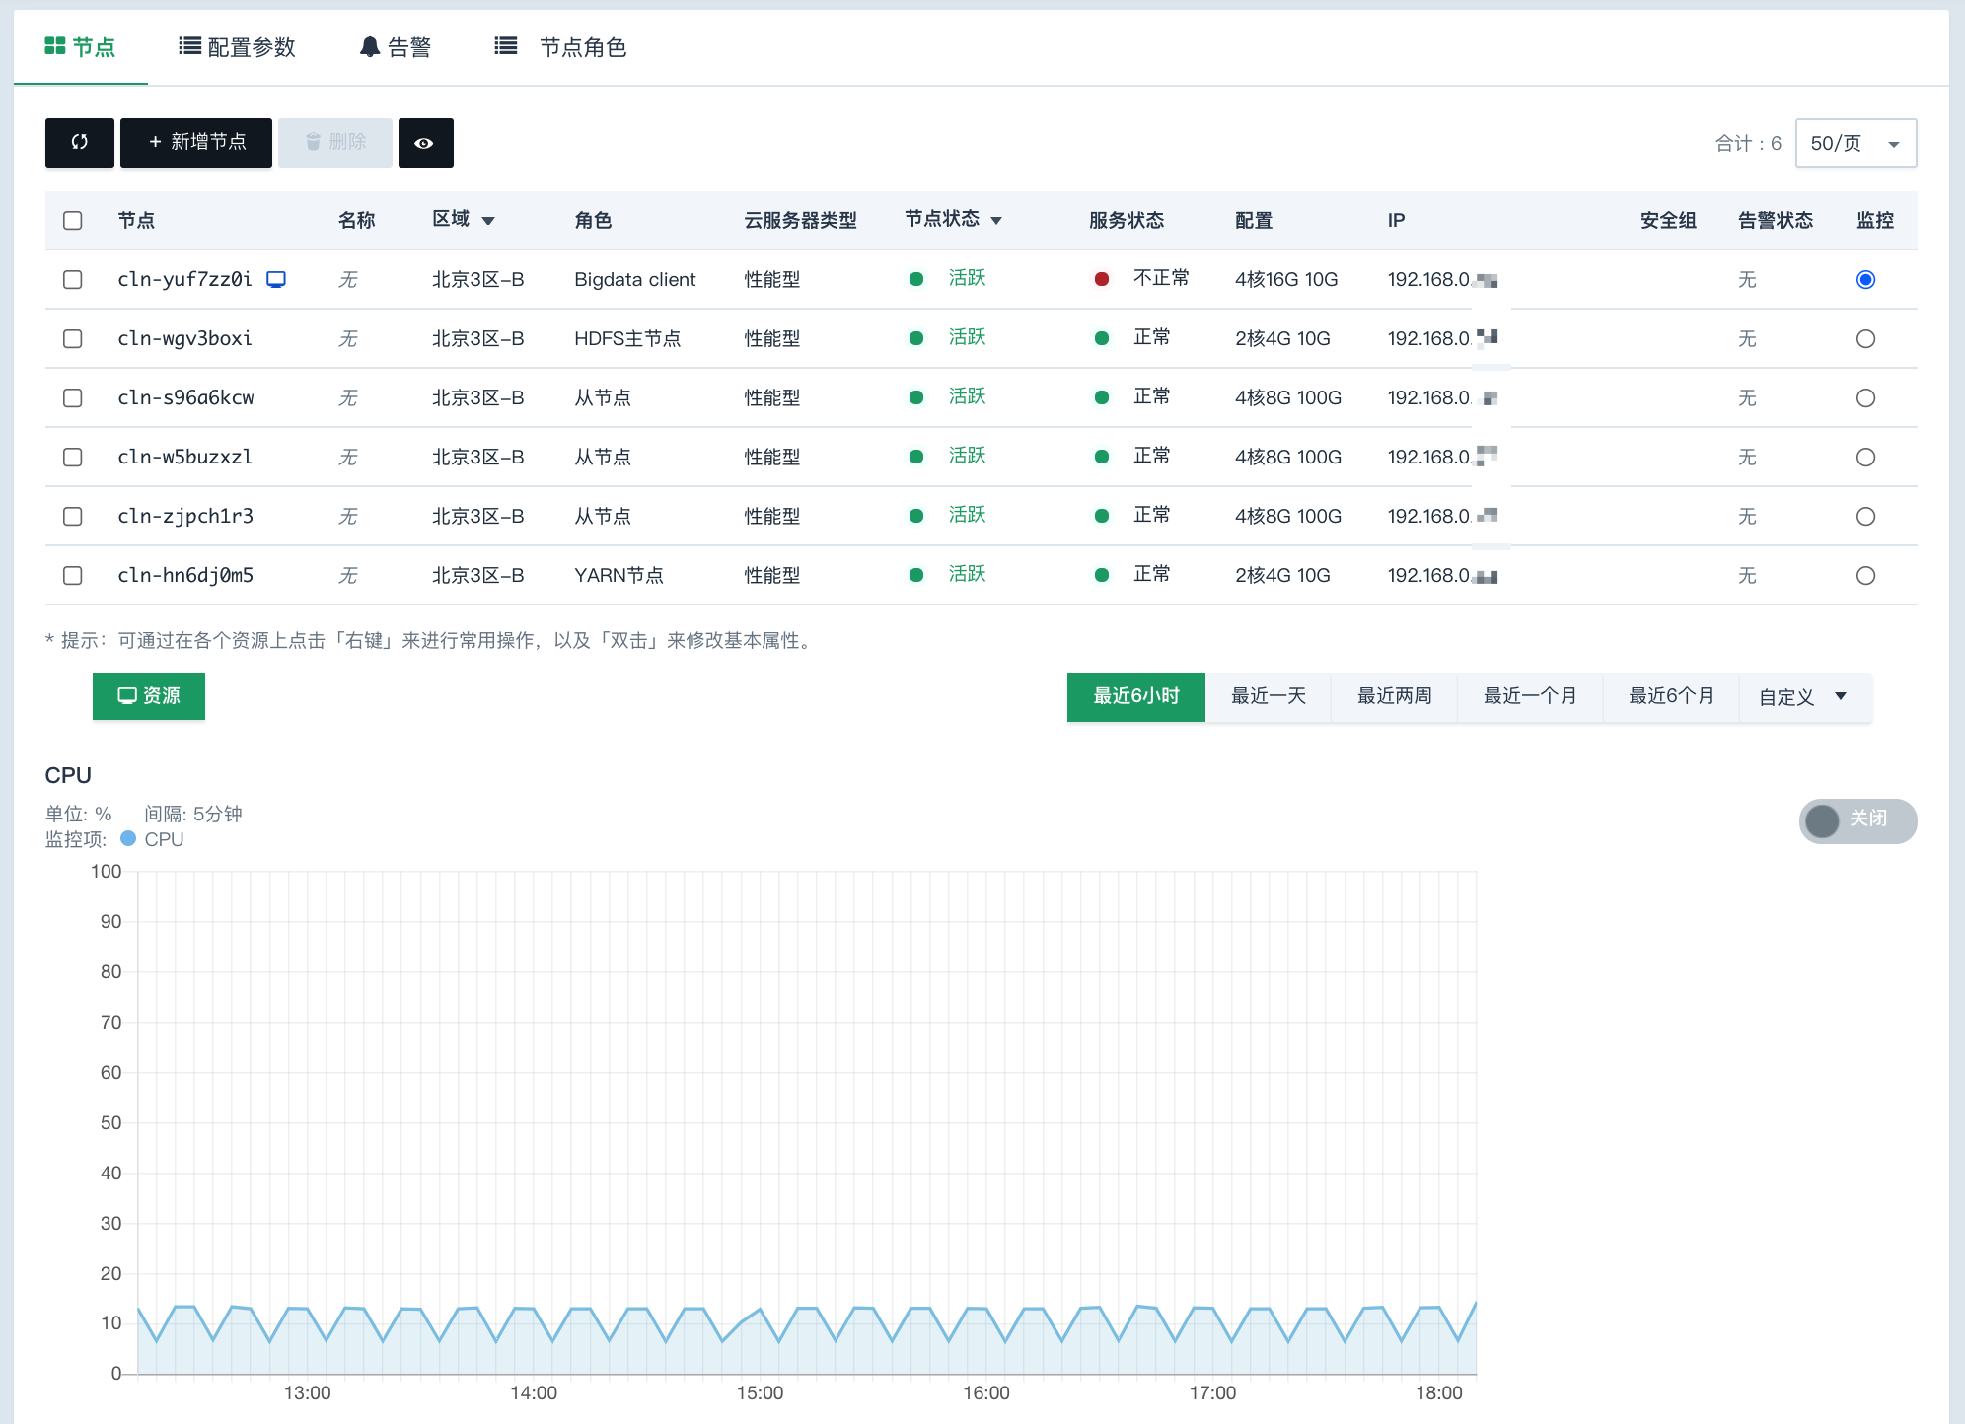Click the eye visibility icon button

click(x=425, y=143)
